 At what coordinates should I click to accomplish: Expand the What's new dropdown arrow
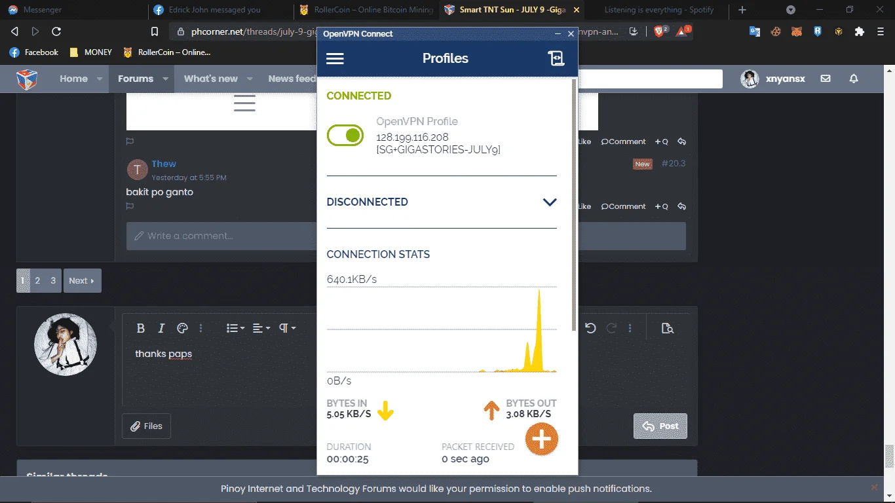pyautogui.click(x=250, y=79)
